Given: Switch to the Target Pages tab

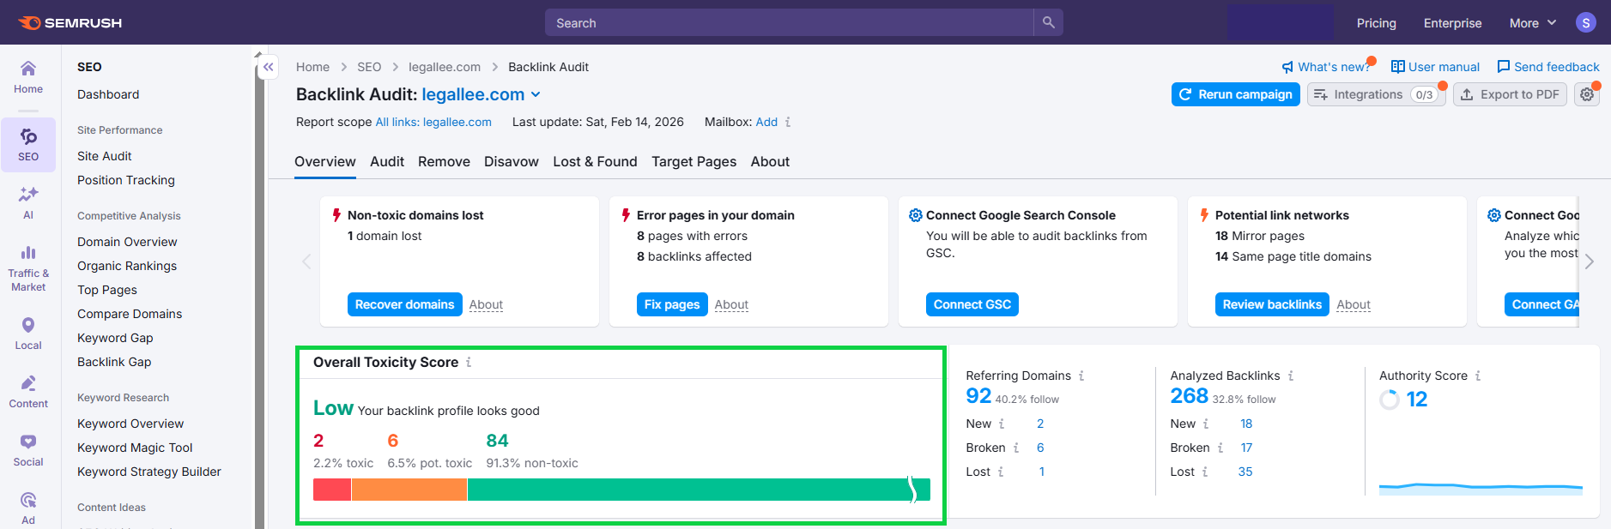Looking at the screenshot, I should click(693, 162).
